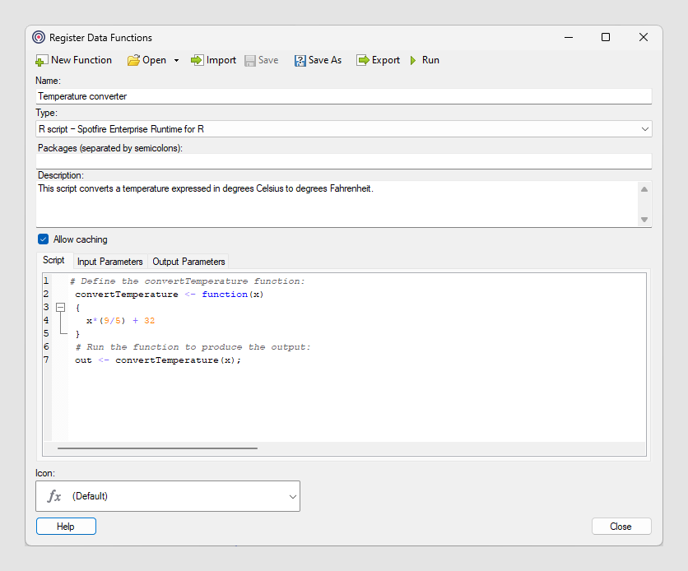Uncheck the Allow caching checkbox
The image size is (688, 571).
coord(44,239)
